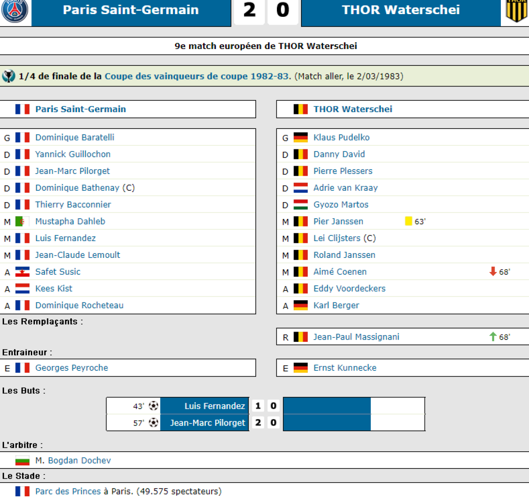The width and height of the screenshot is (529, 499).
Task: Click Pier Janssen's yellow card icon
Action: [408, 221]
